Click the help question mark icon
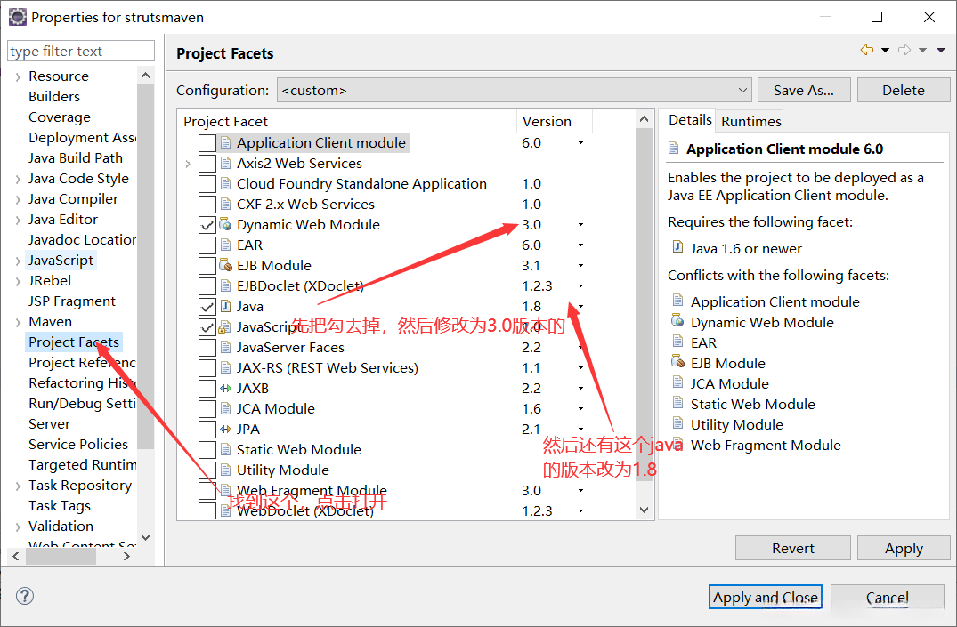957x627 pixels. [25, 596]
